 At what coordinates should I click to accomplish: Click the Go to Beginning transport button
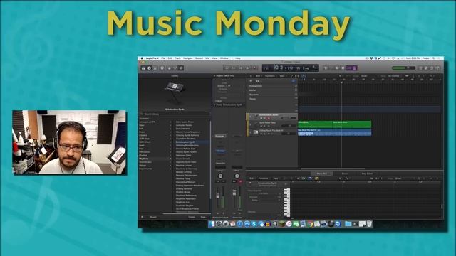coord(241,68)
